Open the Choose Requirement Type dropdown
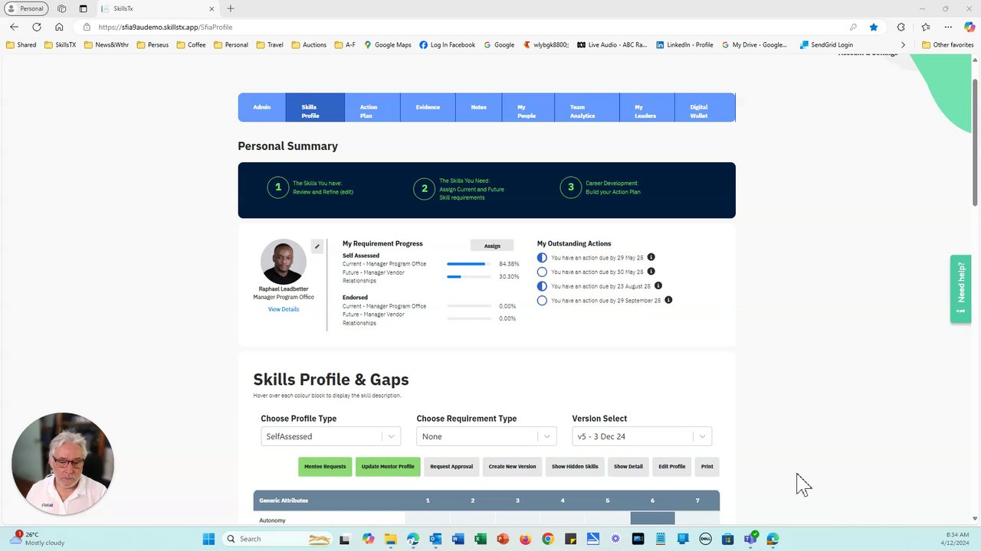 pos(486,436)
